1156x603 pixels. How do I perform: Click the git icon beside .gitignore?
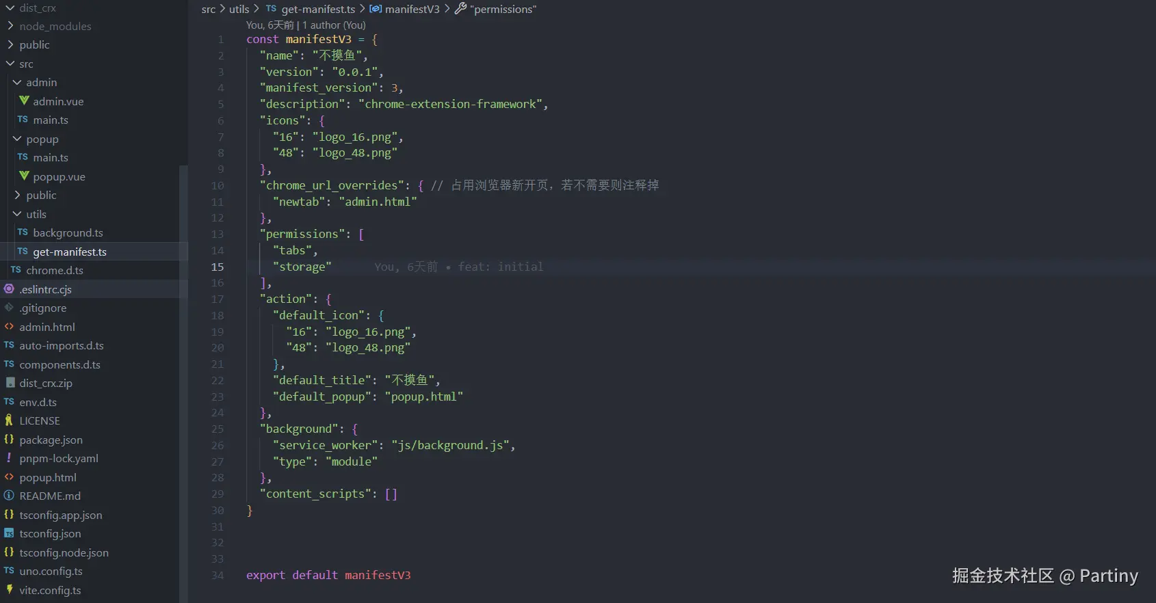(x=9, y=308)
